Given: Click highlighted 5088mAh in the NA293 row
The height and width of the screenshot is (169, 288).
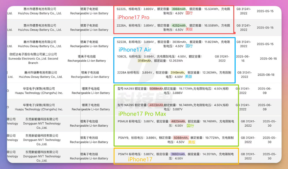Looking at the screenshot, I should click(156, 89).
